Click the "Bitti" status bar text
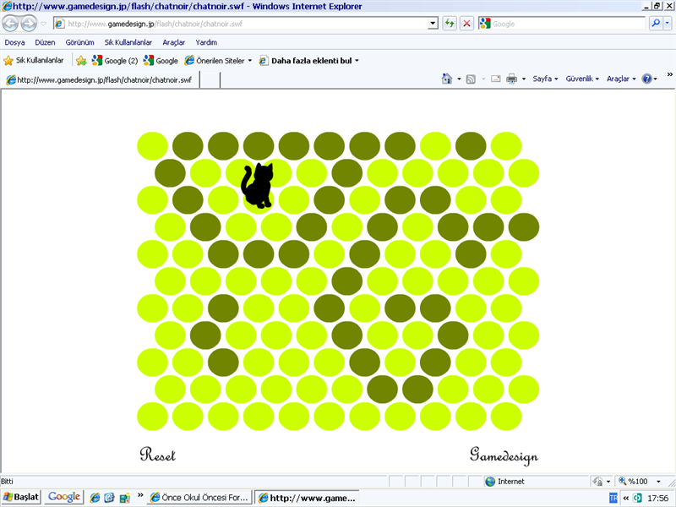676x507 pixels. click(x=8, y=481)
